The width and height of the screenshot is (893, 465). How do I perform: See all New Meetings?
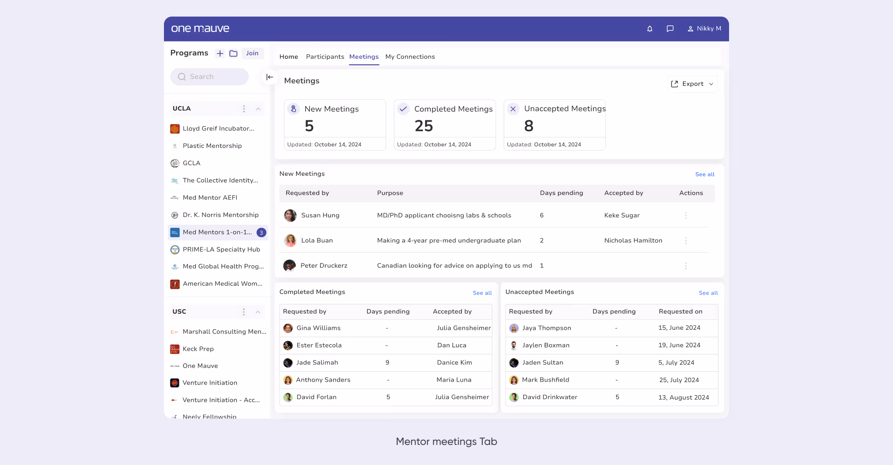705,174
